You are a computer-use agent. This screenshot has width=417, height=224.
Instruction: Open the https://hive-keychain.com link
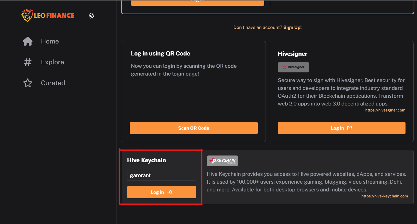[x=384, y=196]
